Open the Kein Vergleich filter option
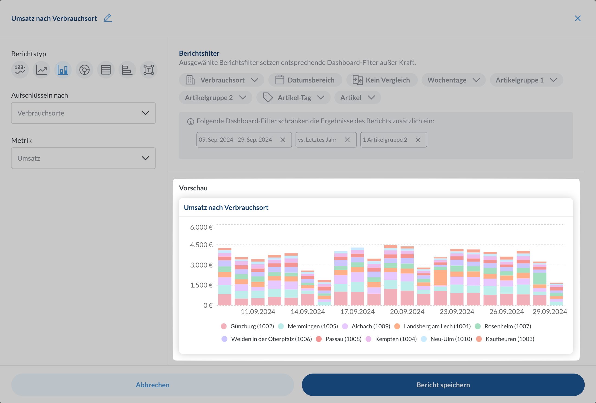 tap(382, 80)
